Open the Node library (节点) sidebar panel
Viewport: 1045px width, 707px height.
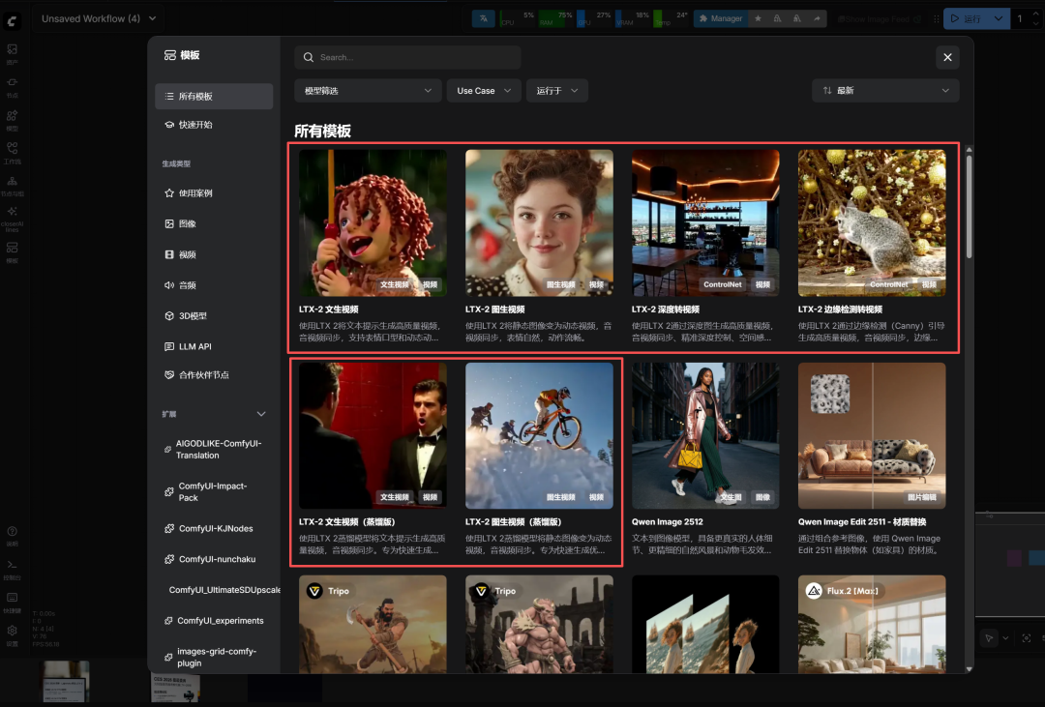(x=12, y=87)
